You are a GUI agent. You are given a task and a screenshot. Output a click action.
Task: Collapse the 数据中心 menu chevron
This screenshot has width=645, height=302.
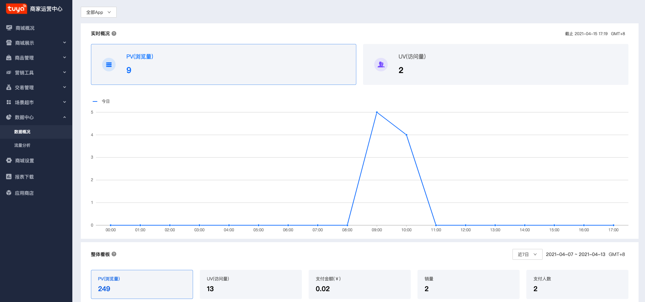click(65, 117)
